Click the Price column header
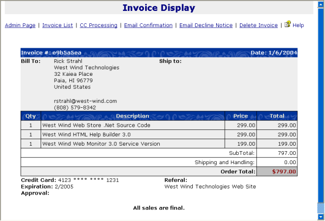 pos(240,116)
